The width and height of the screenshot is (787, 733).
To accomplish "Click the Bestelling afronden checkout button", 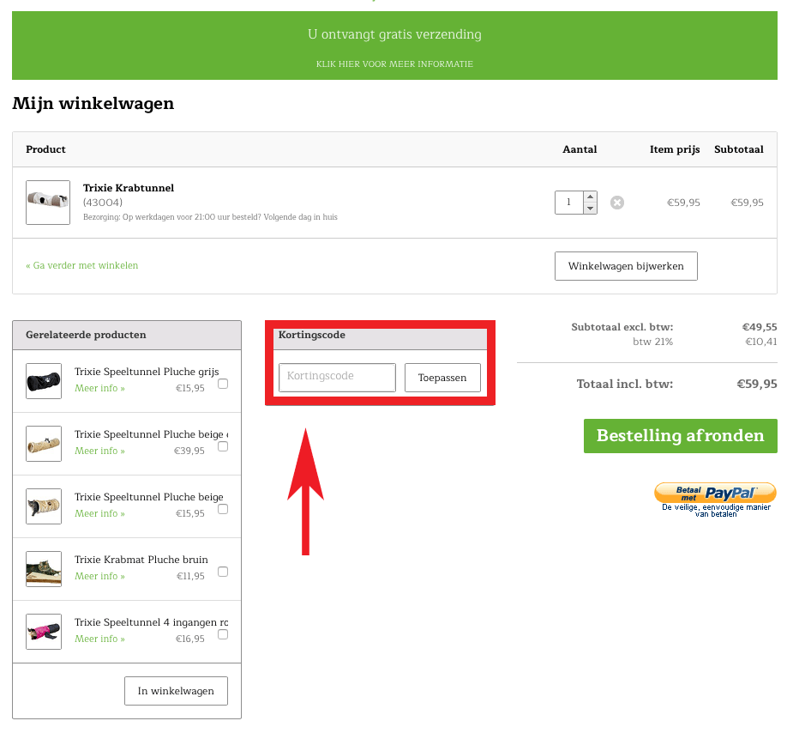I will (x=680, y=435).
